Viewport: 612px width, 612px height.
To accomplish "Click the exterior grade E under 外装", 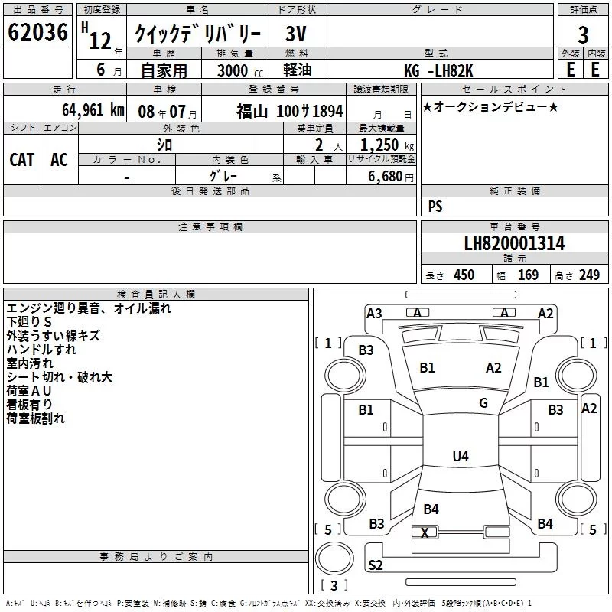I will coord(571,70).
